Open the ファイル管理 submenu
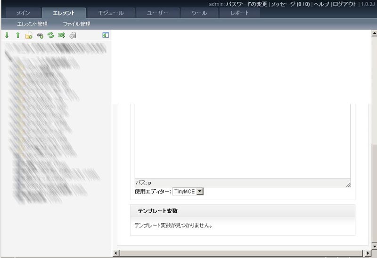This screenshot has width=377, height=258. (76, 24)
